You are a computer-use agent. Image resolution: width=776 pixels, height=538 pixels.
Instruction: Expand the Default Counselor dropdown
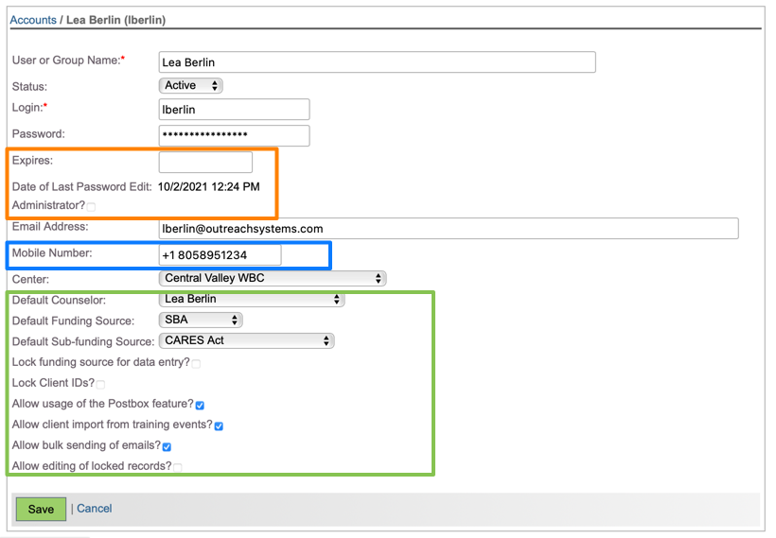click(x=252, y=300)
